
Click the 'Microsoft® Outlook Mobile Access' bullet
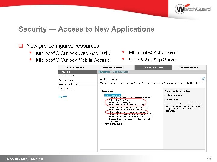(x=73, y=60)
